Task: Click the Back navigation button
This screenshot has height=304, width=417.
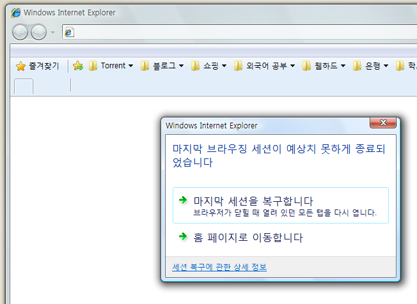Action: pos(20,32)
